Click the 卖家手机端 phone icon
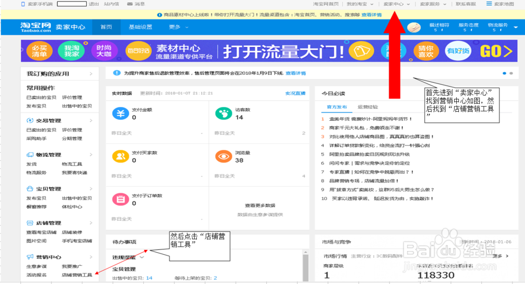The height and width of the screenshot is (284, 525). [x=23, y=4]
